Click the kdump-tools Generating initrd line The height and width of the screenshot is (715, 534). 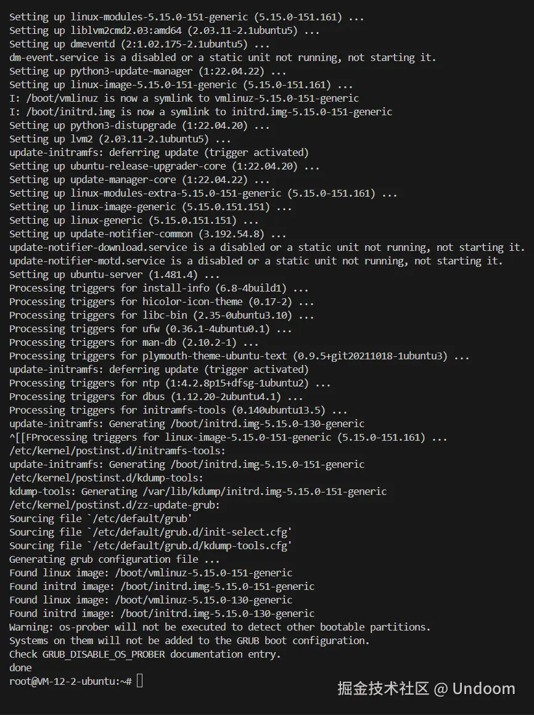198,492
